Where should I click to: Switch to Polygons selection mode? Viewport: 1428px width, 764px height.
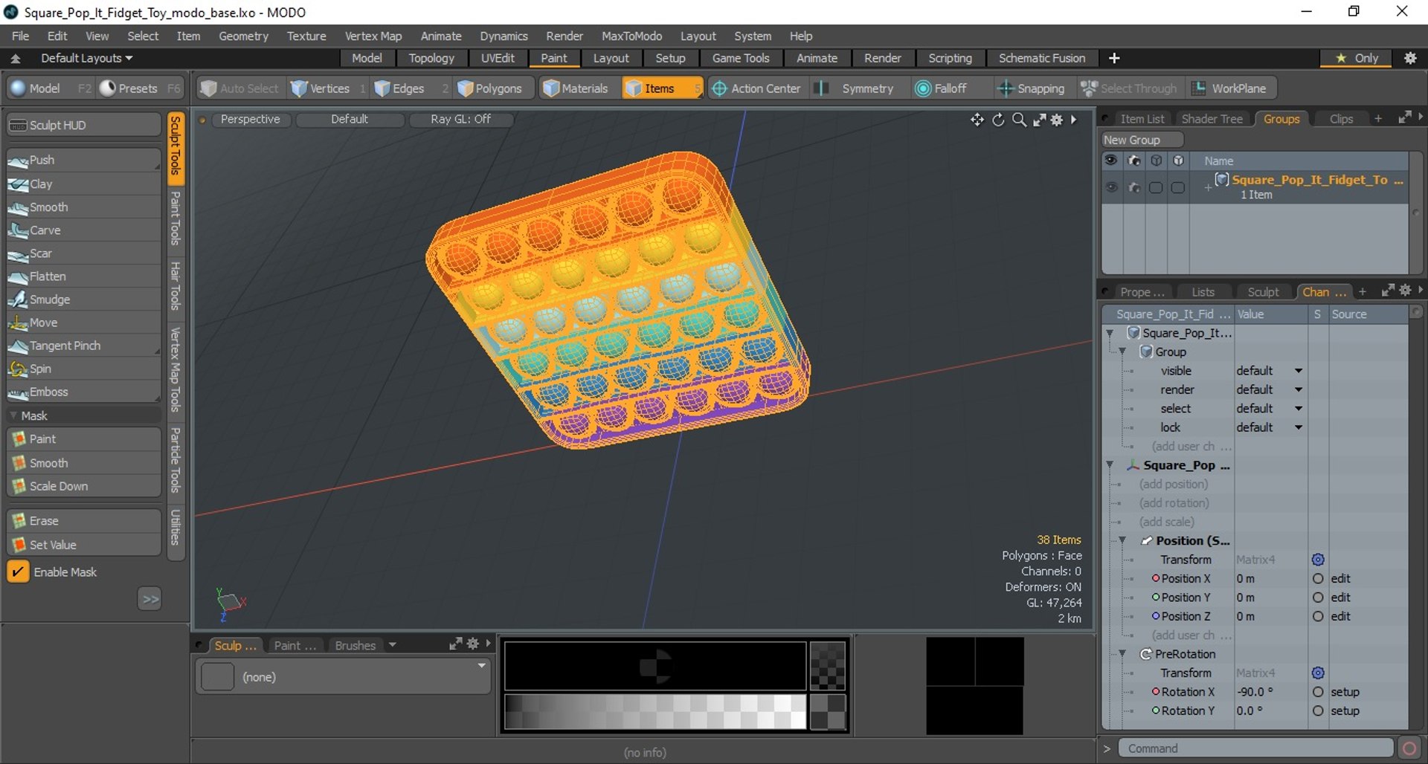[490, 88]
